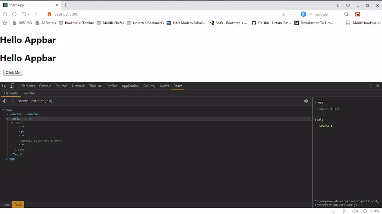This screenshot has height=214, width=382.
Task: Select the React tab in DevTools
Action: [x=178, y=86]
